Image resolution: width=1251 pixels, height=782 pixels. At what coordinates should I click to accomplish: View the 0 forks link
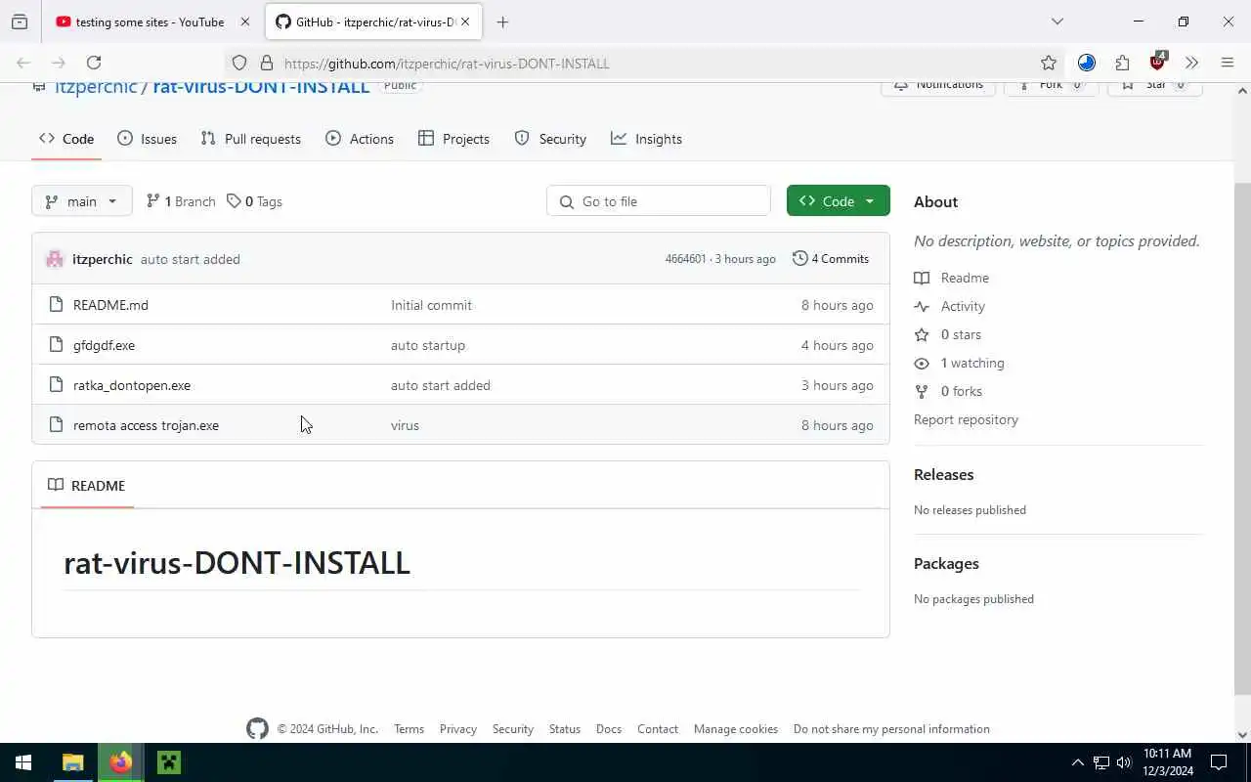[x=949, y=391]
